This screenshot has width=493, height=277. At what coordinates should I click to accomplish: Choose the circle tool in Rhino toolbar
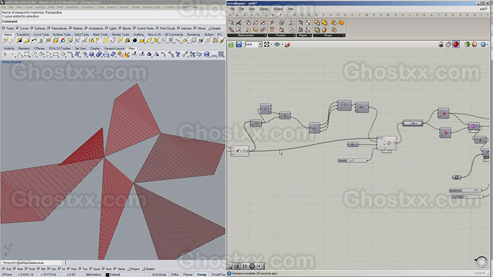(34, 55)
